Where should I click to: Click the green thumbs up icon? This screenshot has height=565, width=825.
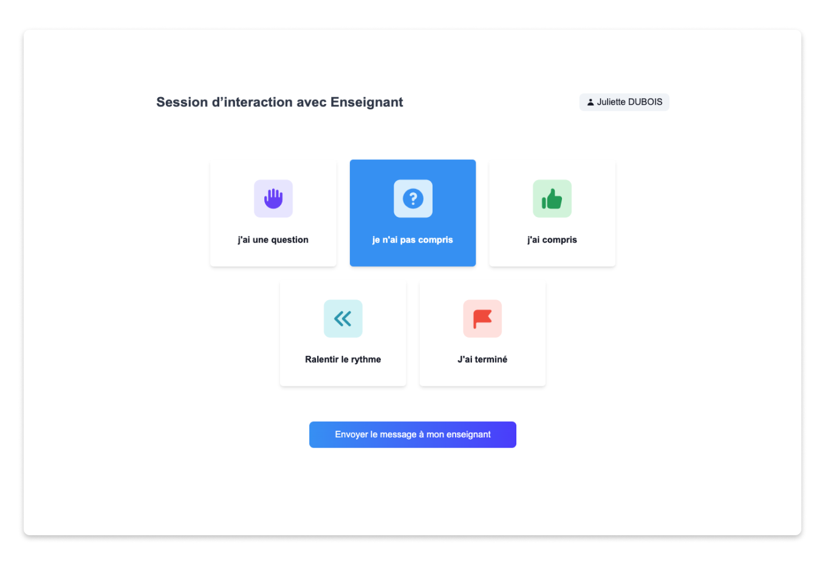click(x=552, y=199)
